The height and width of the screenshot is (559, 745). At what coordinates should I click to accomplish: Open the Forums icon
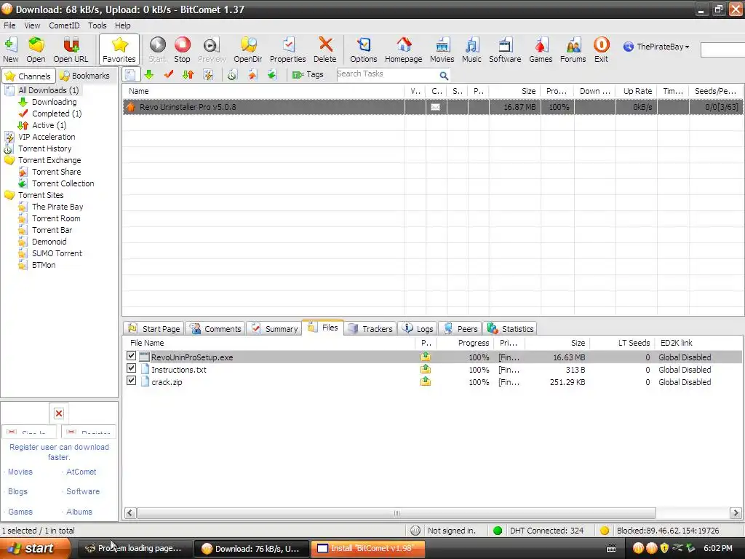tap(573, 49)
